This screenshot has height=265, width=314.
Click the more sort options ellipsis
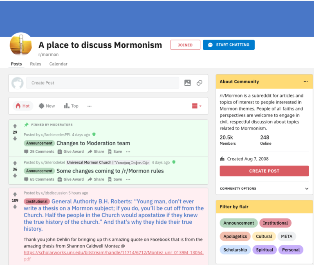[x=90, y=106]
